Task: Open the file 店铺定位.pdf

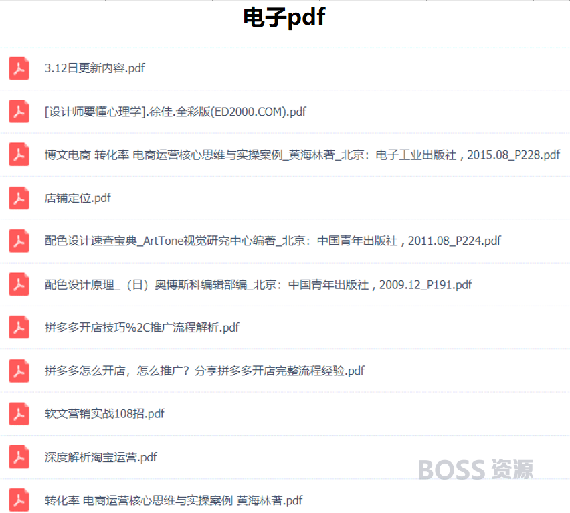Action: (x=78, y=198)
